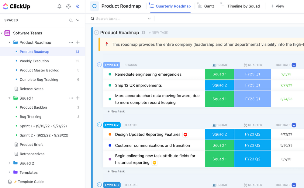Switch to the Gantt view tab
This screenshot has height=188, width=304.
(206, 6)
